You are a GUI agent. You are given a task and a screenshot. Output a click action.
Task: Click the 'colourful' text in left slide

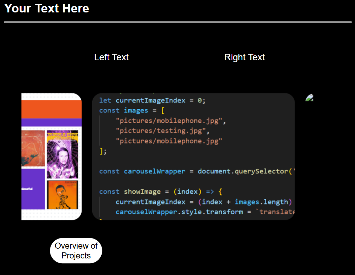tap(27, 189)
